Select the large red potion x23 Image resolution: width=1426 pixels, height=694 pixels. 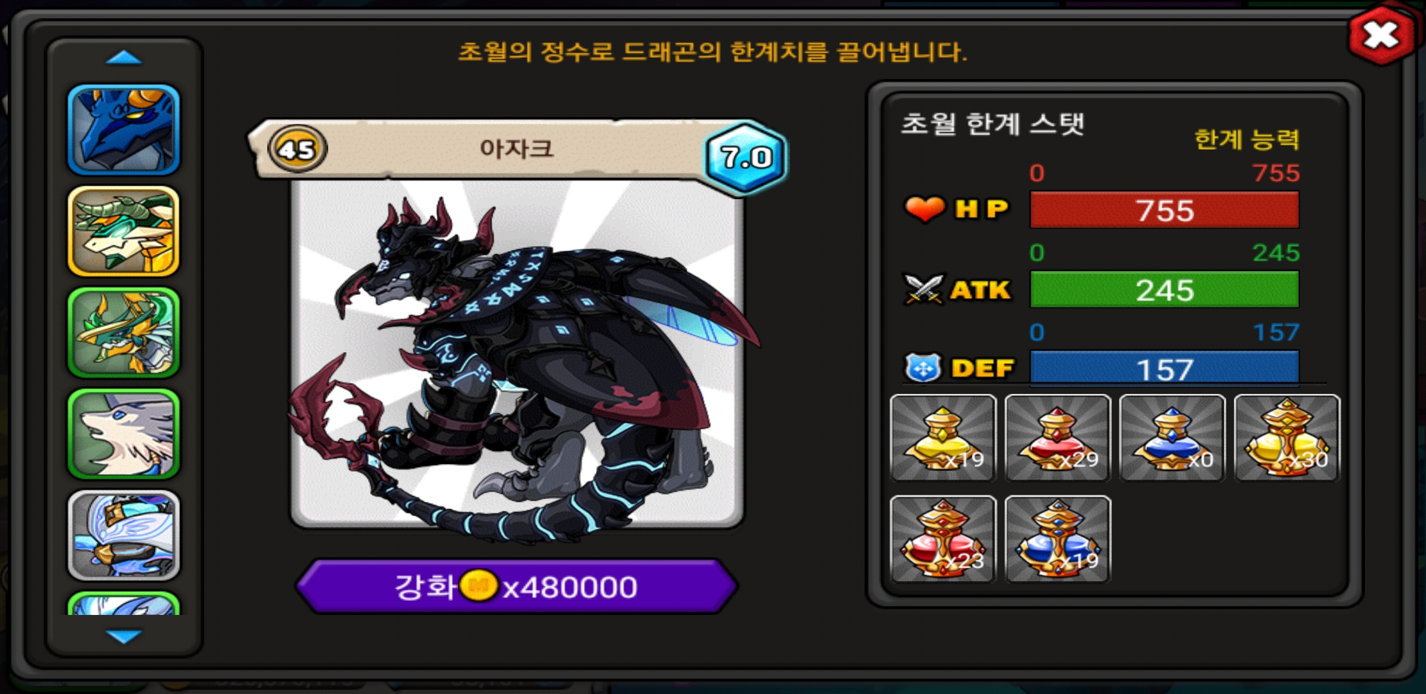pyautogui.click(x=943, y=539)
